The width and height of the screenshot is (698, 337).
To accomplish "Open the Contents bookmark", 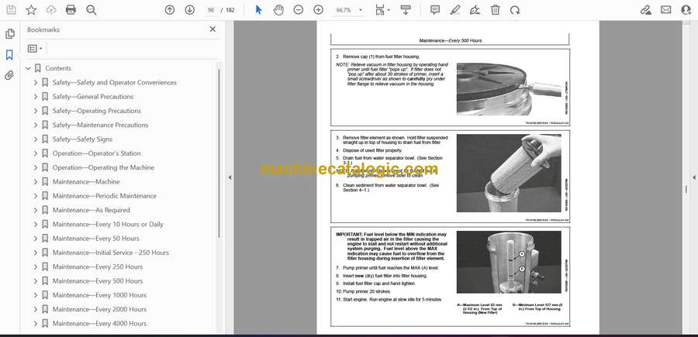I will (x=58, y=68).
